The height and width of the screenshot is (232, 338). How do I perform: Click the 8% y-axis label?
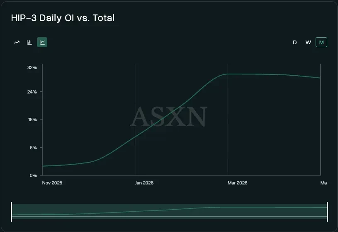point(33,148)
